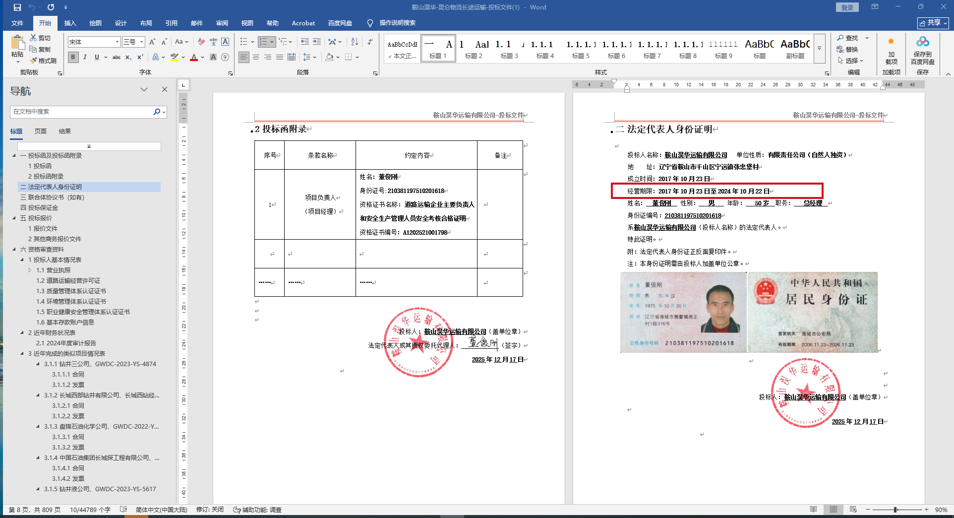Redo the last undone action
The image size is (954, 518).
click(51, 7)
